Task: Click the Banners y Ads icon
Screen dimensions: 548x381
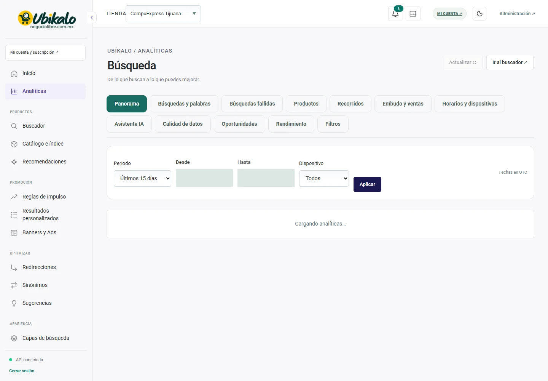Action: pos(14,233)
